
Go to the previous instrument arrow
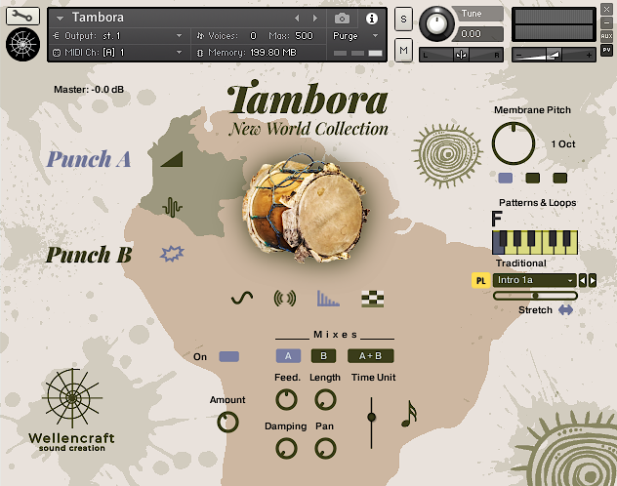pos(297,19)
